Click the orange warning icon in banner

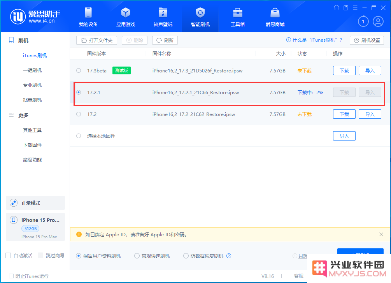pyautogui.click(x=79, y=234)
